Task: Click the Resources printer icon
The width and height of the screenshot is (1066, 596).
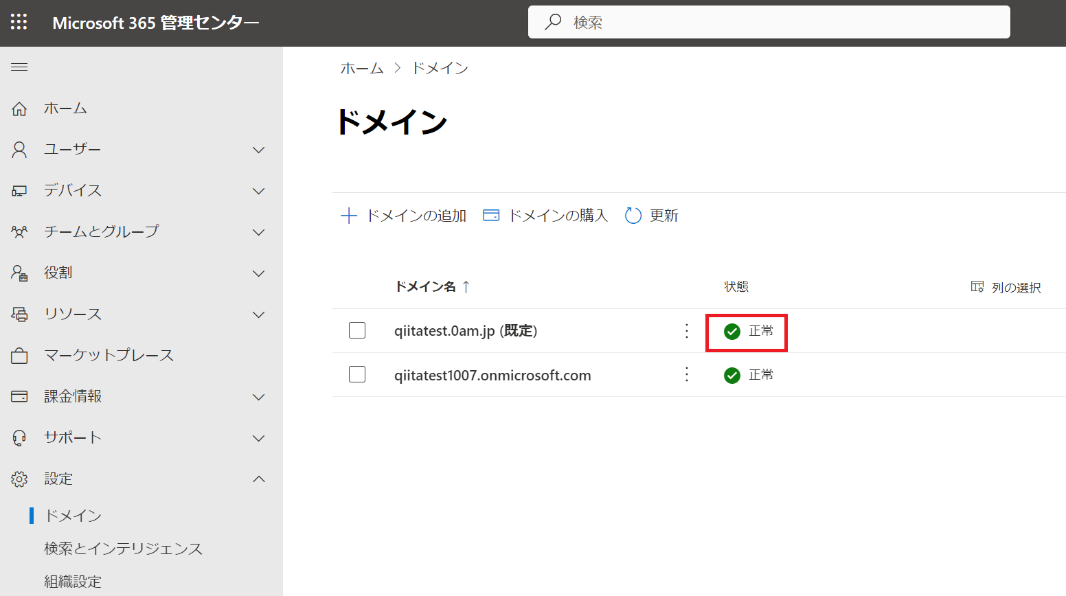Action: [19, 314]
